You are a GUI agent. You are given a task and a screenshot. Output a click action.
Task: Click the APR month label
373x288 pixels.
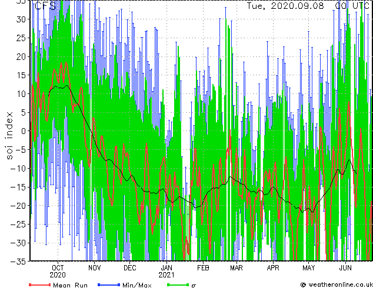coord(273,268)
